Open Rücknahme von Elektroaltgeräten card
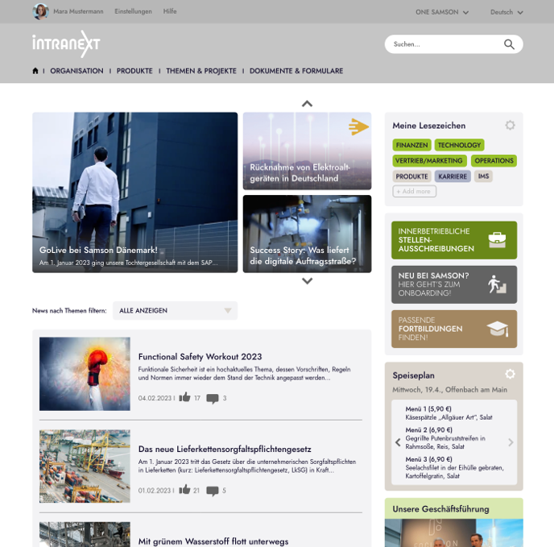This screenshot has width=554, height=547. point(307,151)
